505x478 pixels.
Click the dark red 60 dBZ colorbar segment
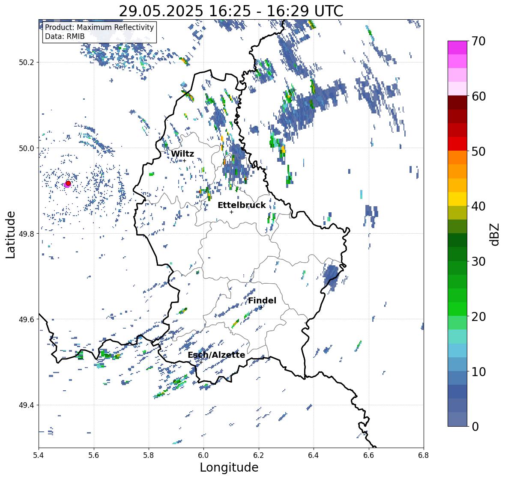(457, 103)
